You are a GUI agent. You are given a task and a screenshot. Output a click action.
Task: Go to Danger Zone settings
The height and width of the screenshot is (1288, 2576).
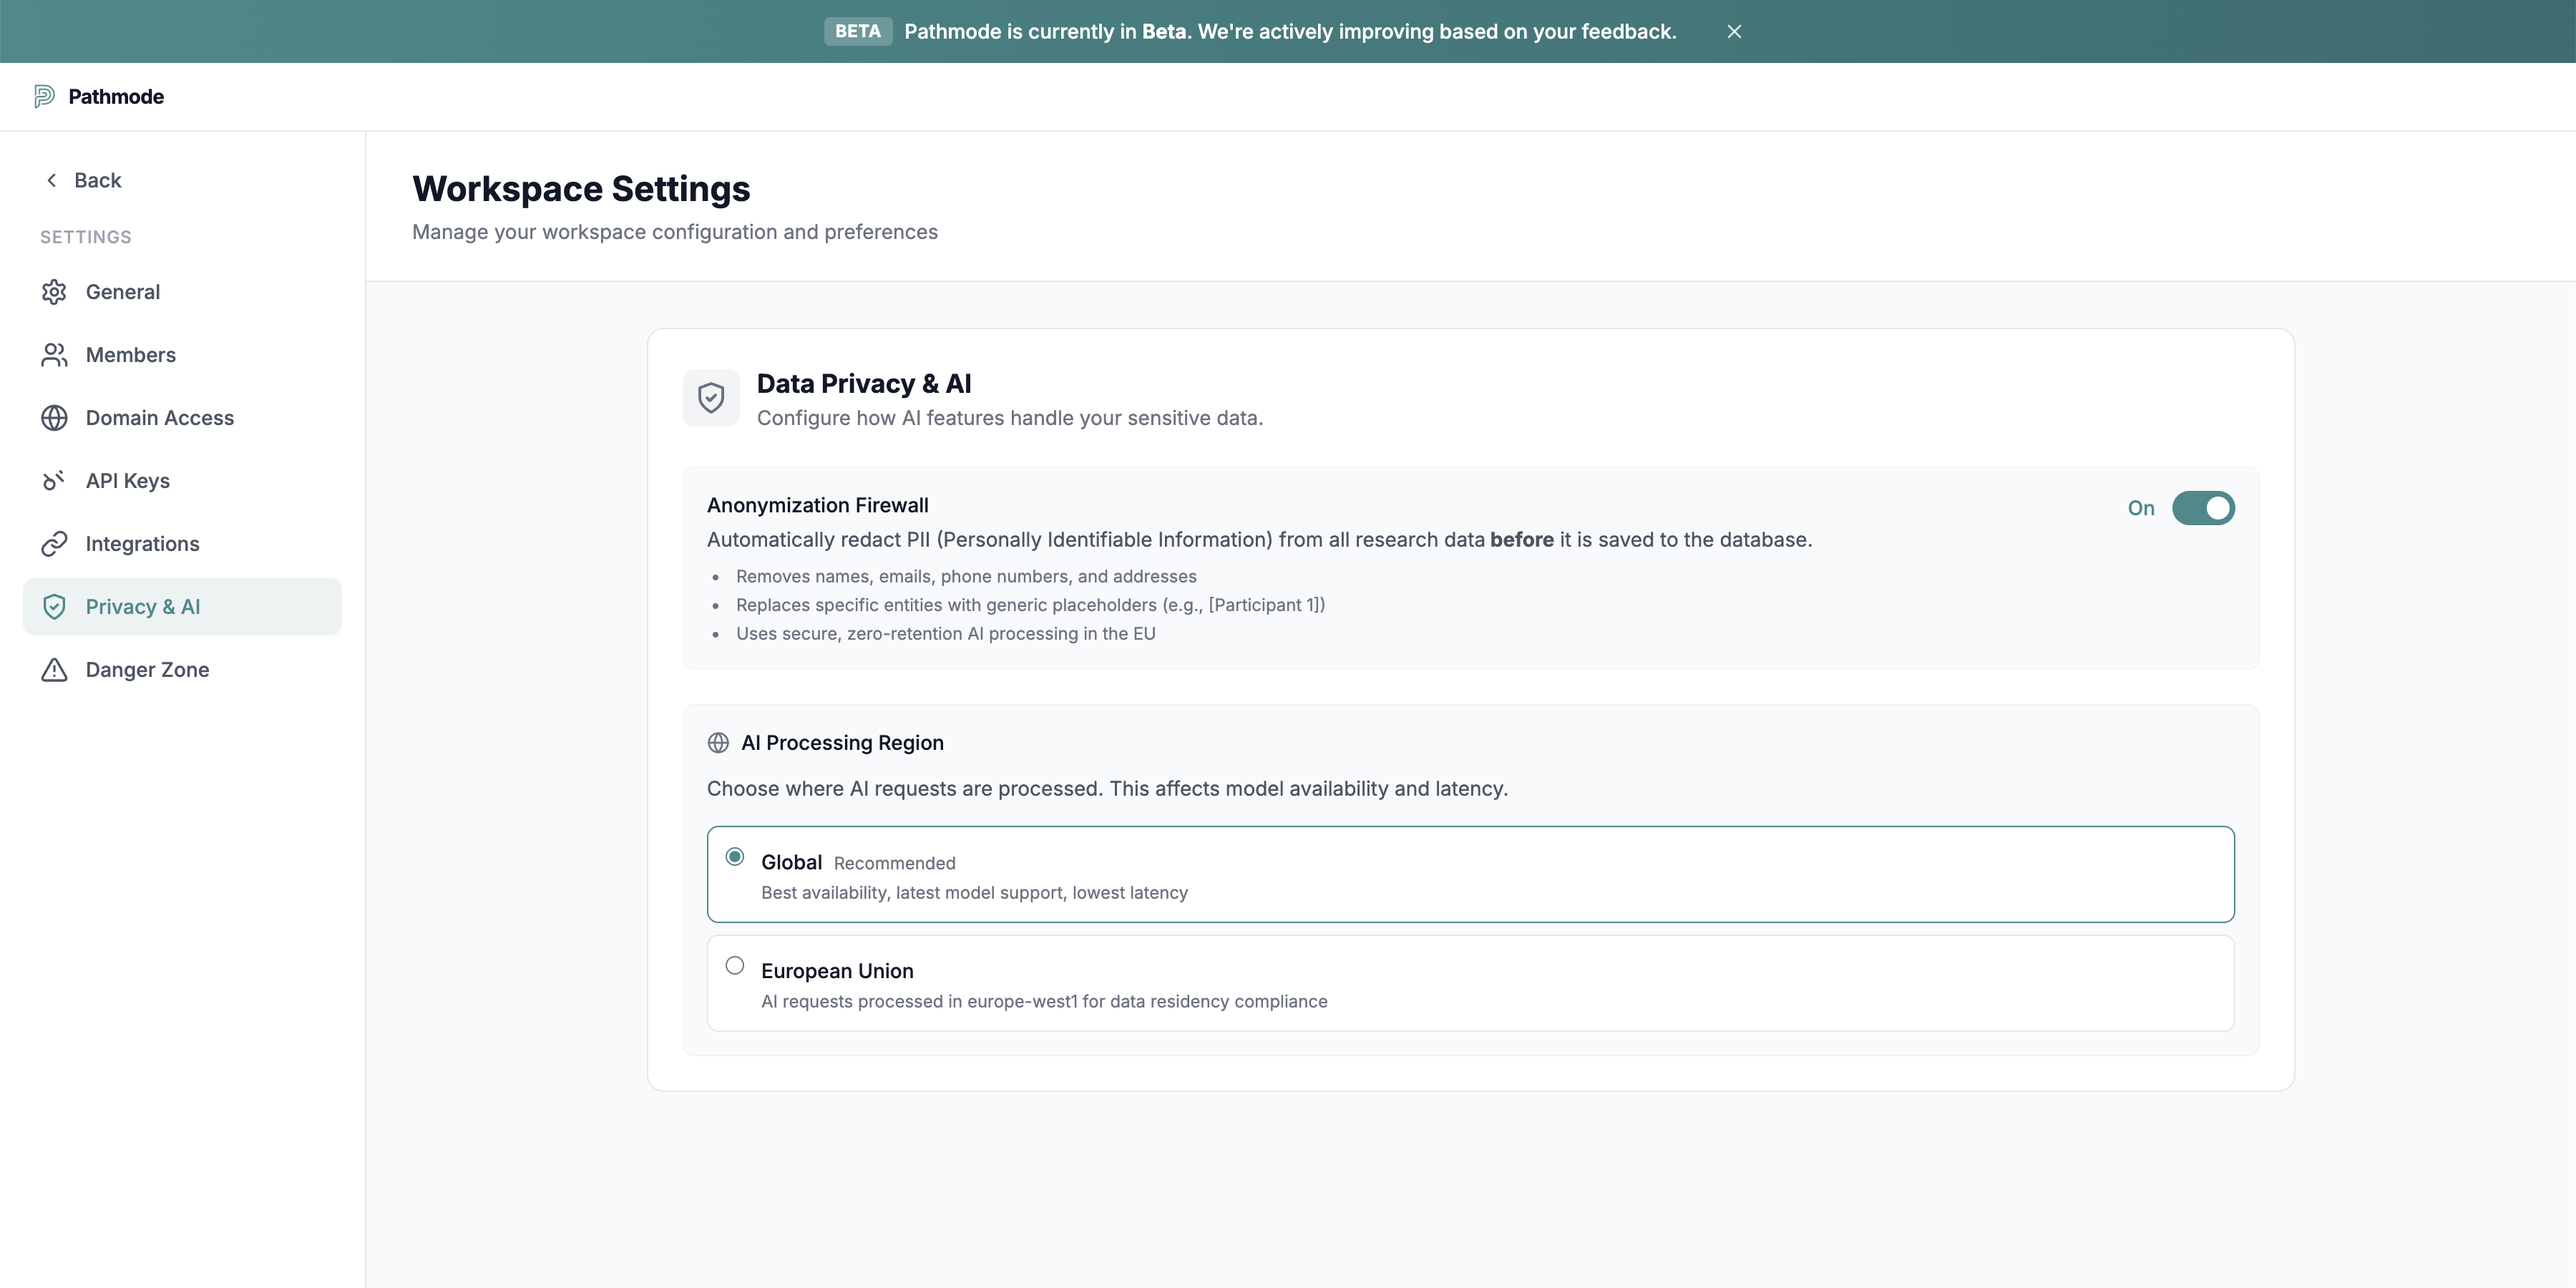(x=147, y=670)
